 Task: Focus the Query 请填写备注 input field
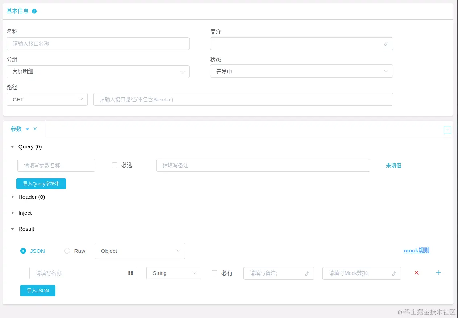(263, 165)
